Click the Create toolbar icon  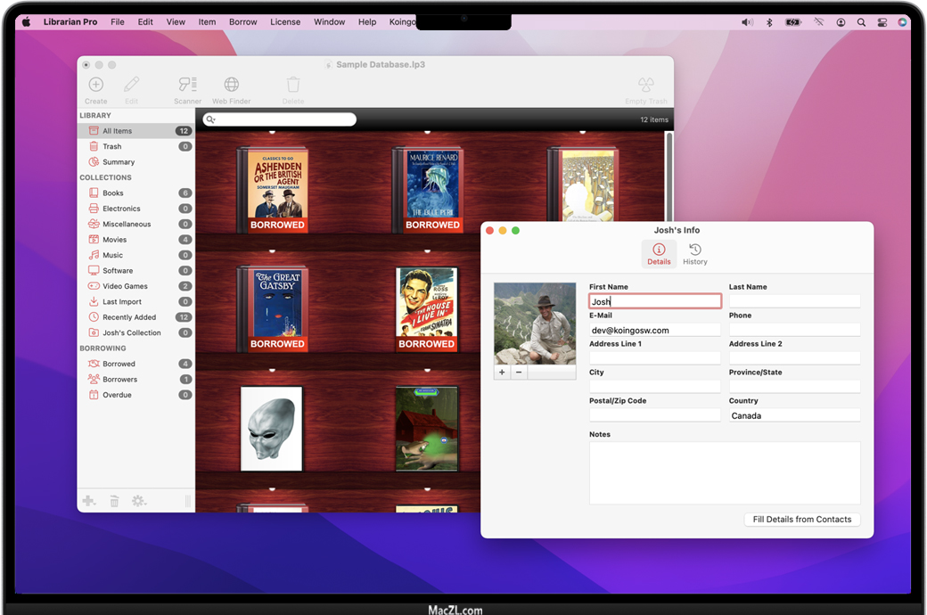(x=95, y=86)
